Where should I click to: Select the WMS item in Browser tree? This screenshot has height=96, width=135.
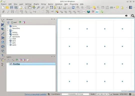tap(14, 45)
